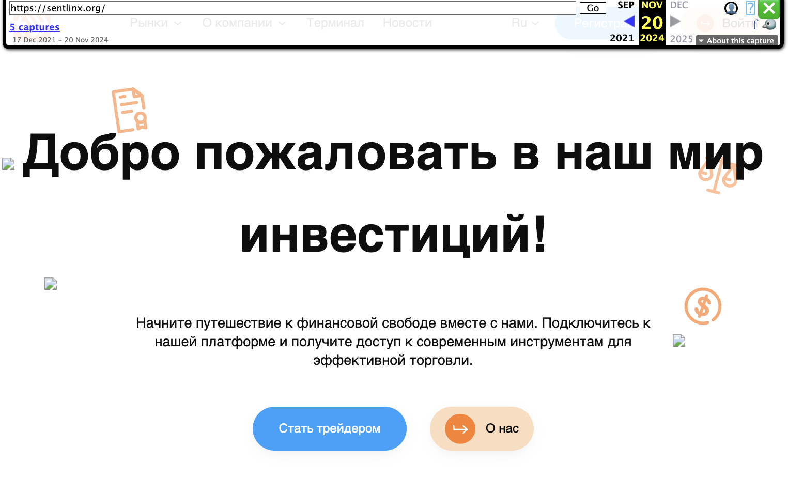Share capture via the bird icon
The height and width of the screenshot is (478, 788).
(x=769, y=24)
